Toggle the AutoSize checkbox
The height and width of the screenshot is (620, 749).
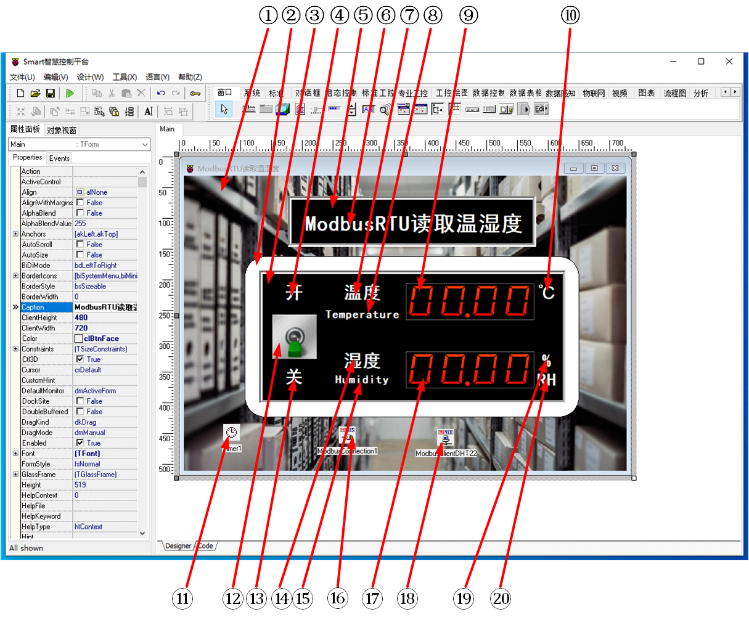[x=80, y=255]
